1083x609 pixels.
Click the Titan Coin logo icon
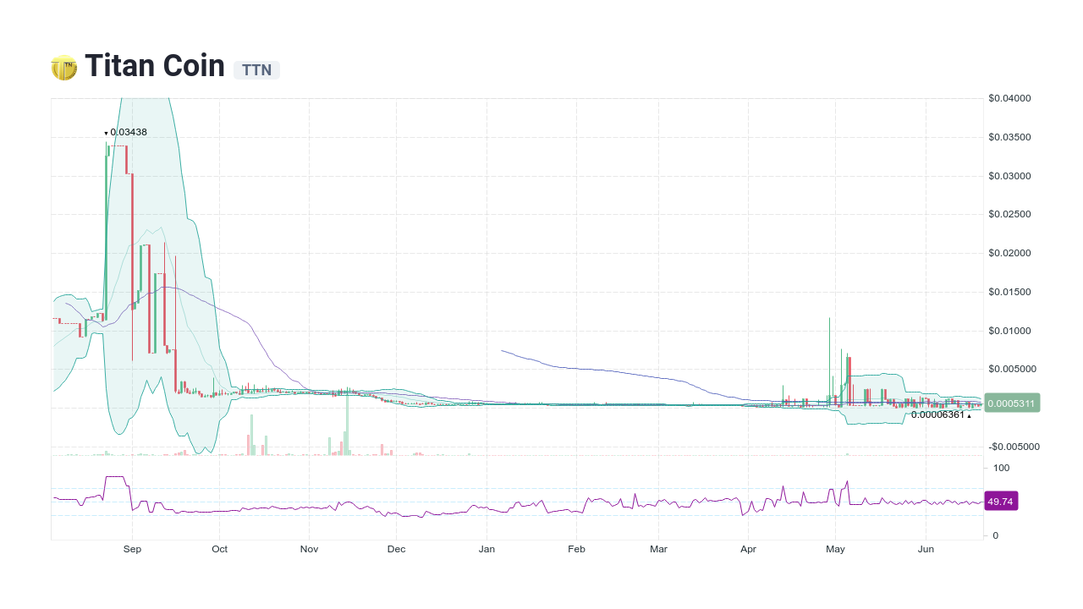[63, 66]
